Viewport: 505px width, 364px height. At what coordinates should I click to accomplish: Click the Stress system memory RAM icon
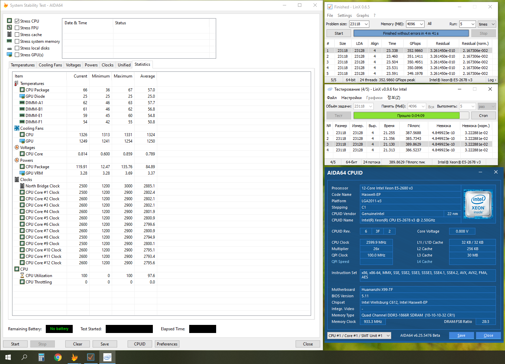point(9,41)
